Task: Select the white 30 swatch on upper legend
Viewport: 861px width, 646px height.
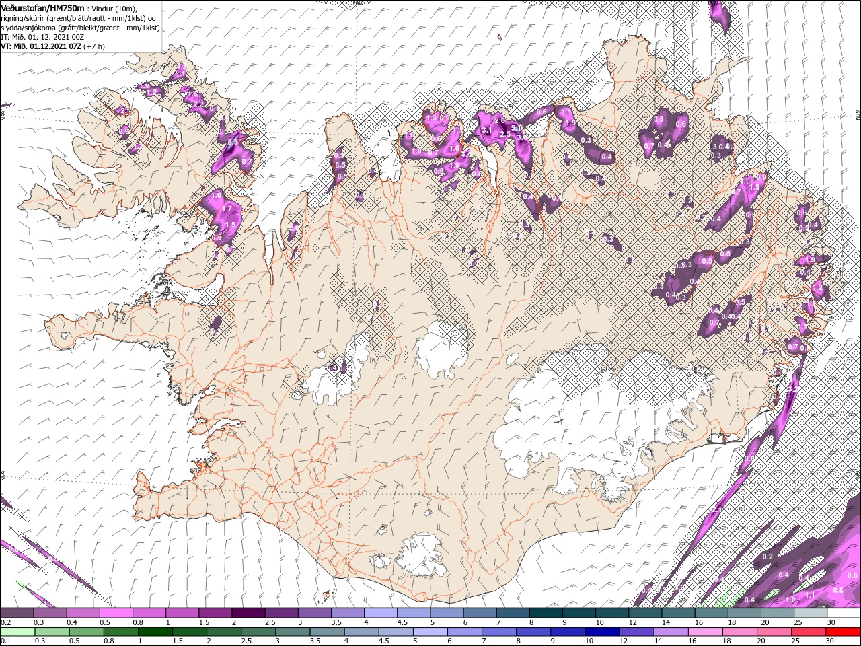Action: pos(844,613)
